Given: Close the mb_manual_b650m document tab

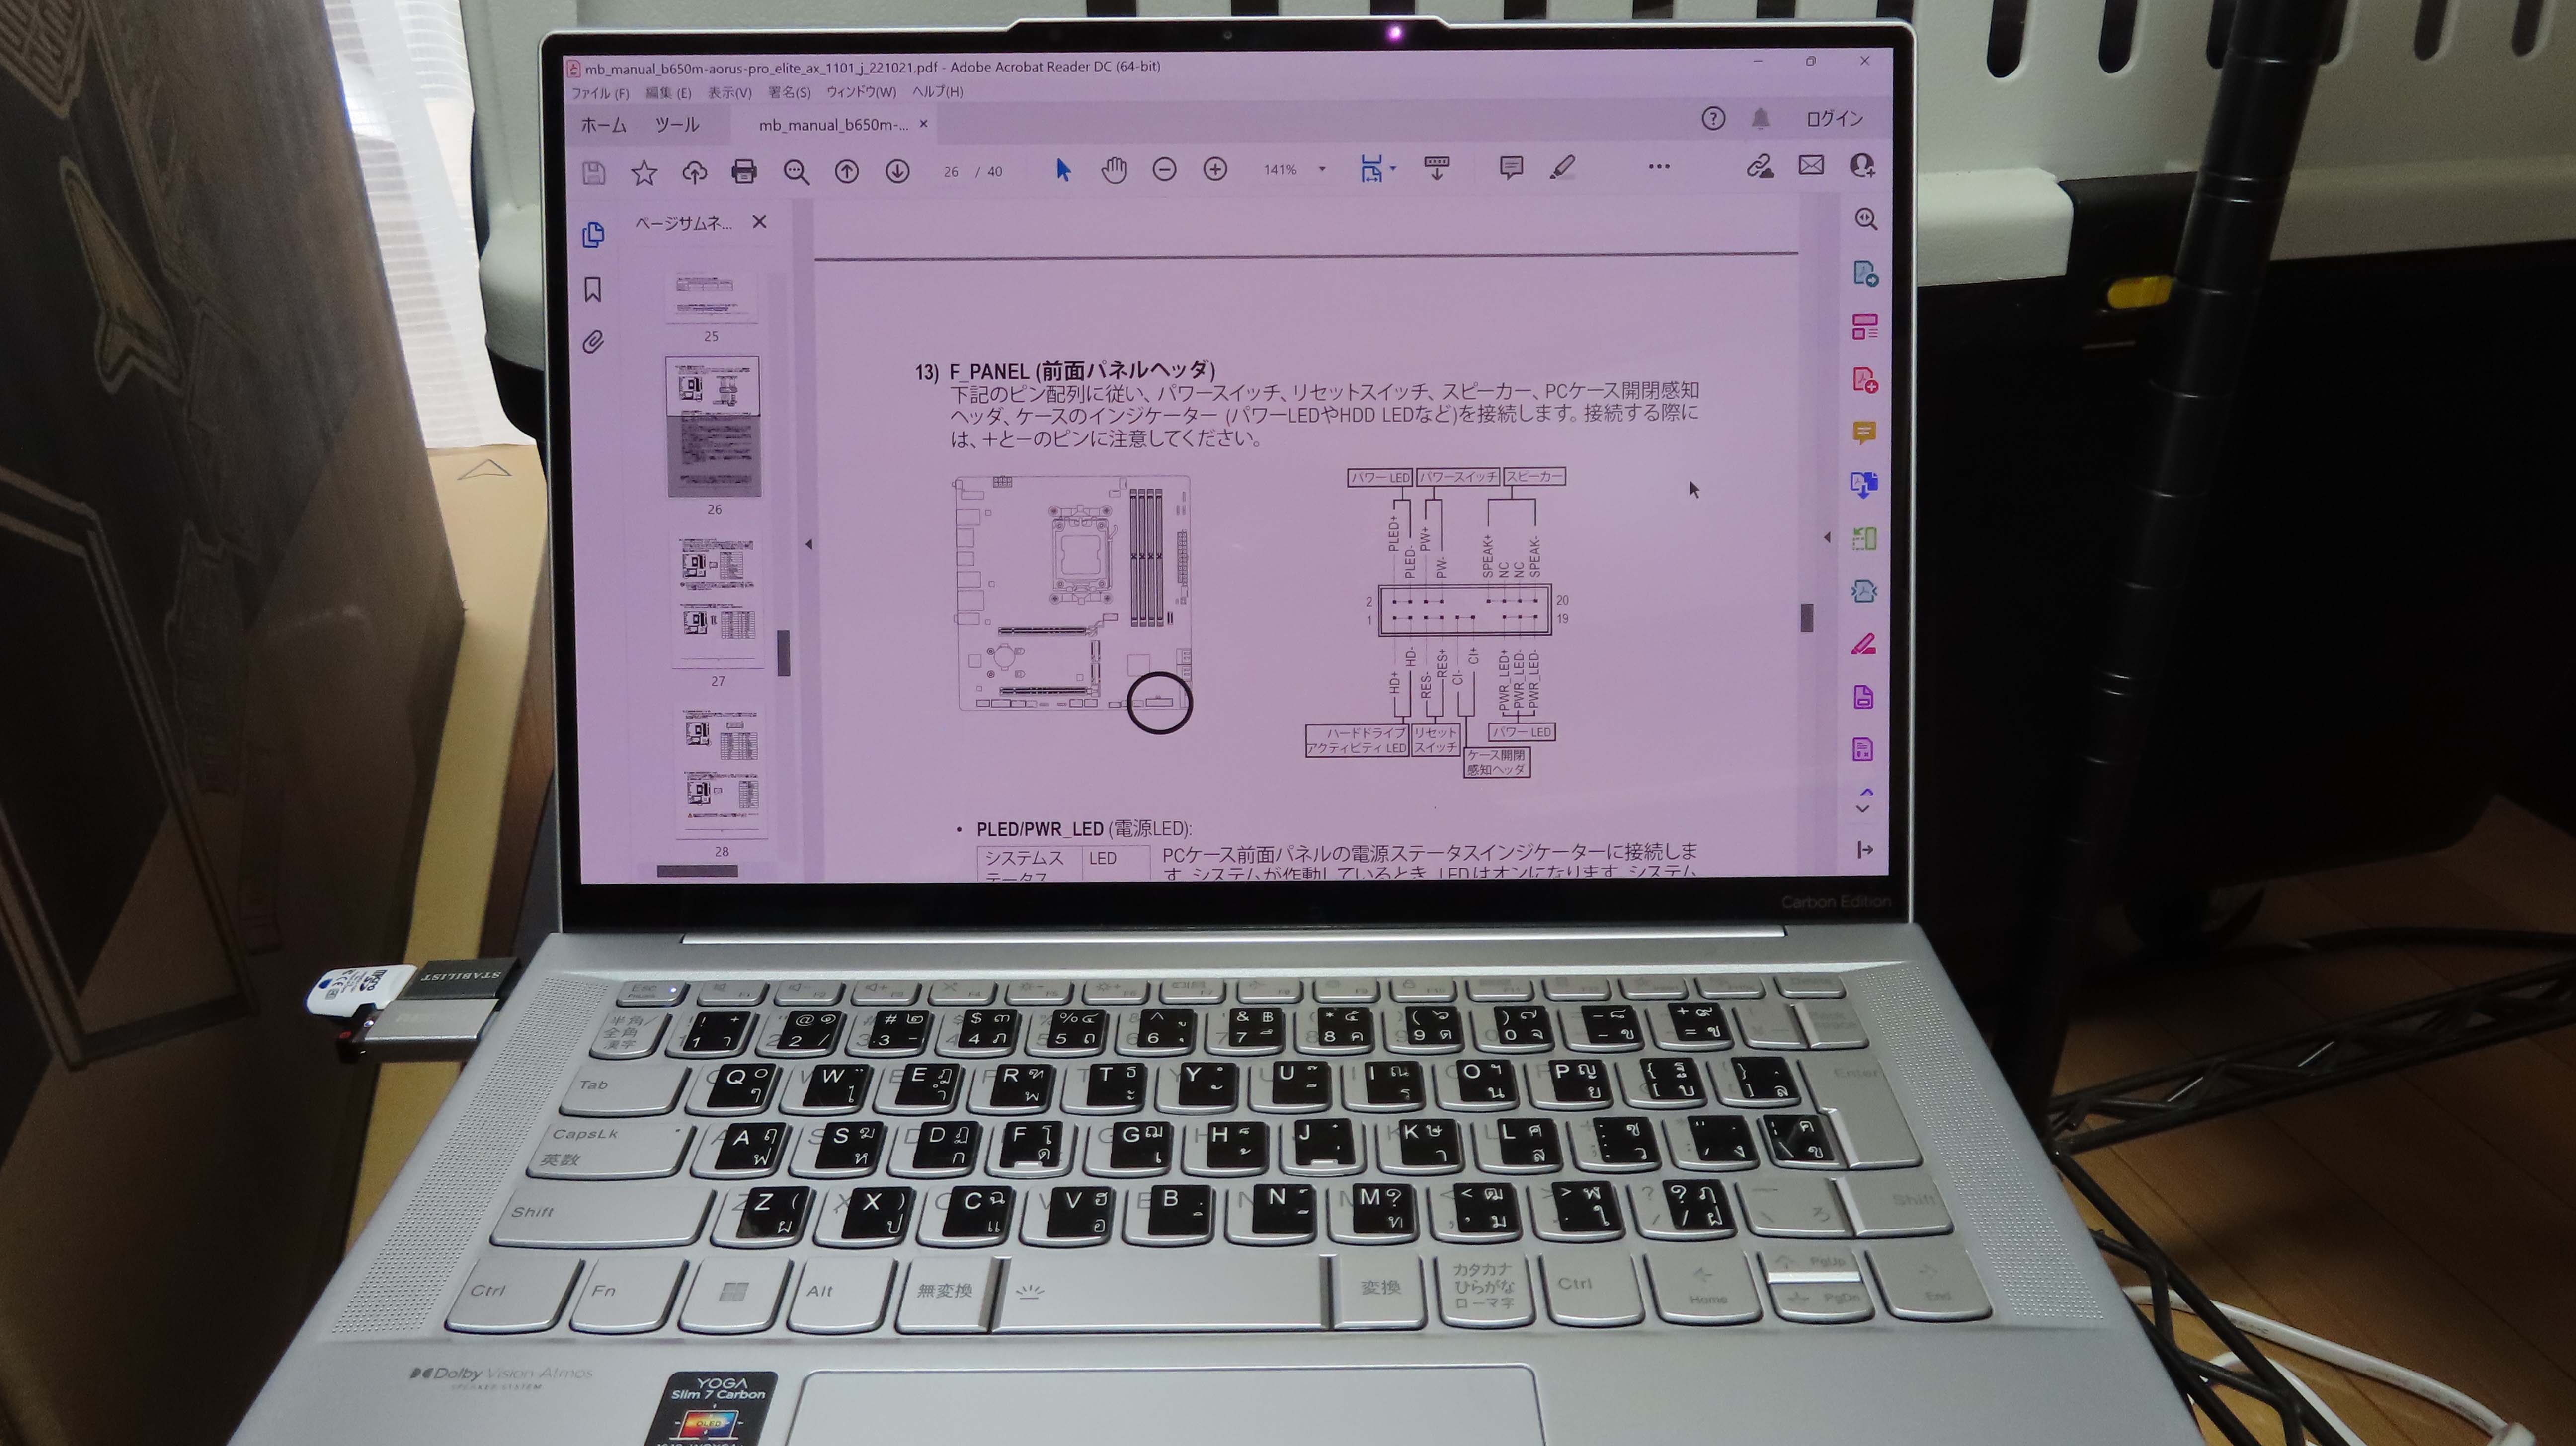Looking at the screenshot, I should click(x=923, y=124).
